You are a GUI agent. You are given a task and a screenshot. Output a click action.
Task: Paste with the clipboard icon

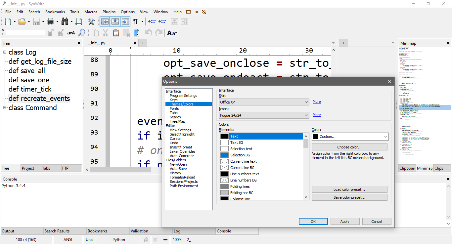click(x=116, y=33)
